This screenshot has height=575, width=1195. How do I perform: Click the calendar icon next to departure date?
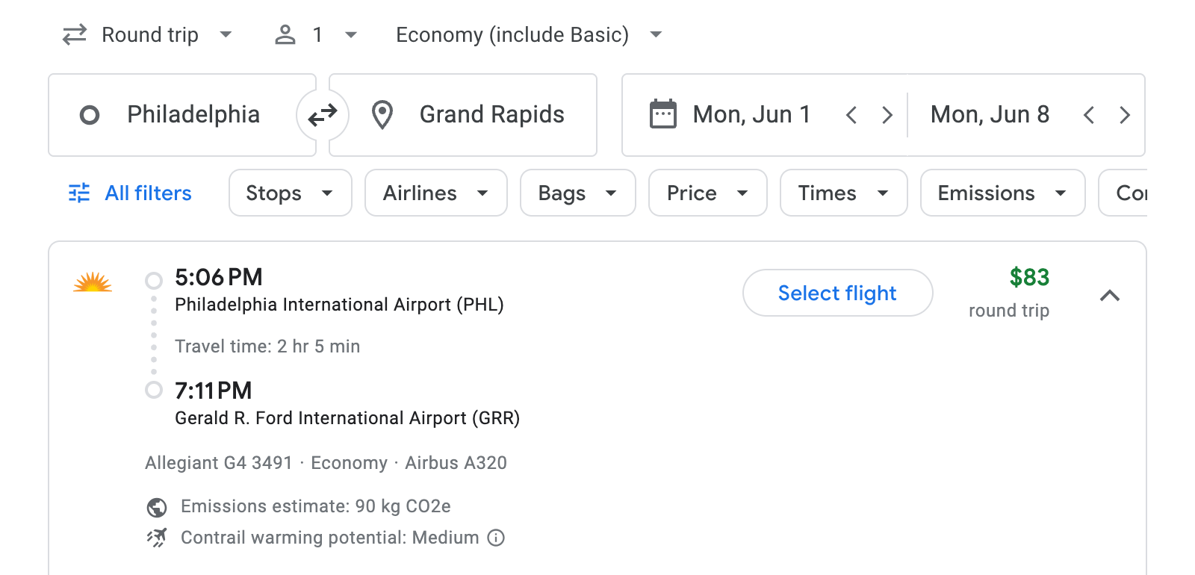(663, 114)
